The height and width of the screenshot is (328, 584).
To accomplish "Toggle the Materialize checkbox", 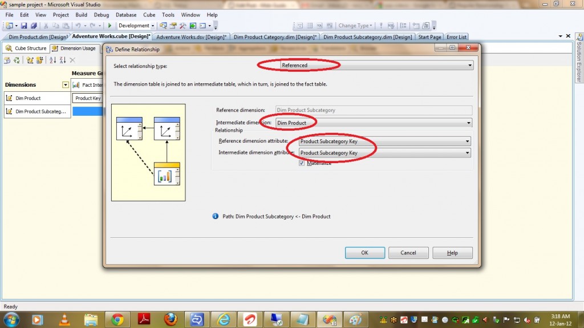I will point(302,163).
